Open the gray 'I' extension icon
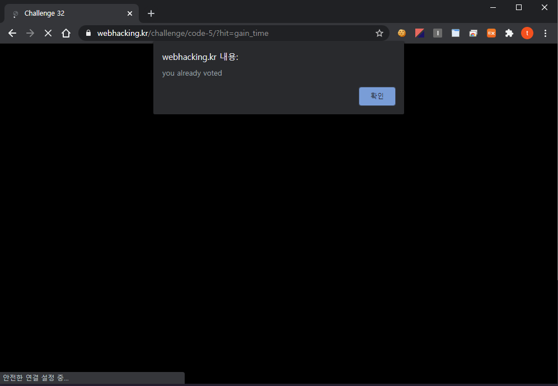This screenshot has height=386, width=558. point(437,33)
